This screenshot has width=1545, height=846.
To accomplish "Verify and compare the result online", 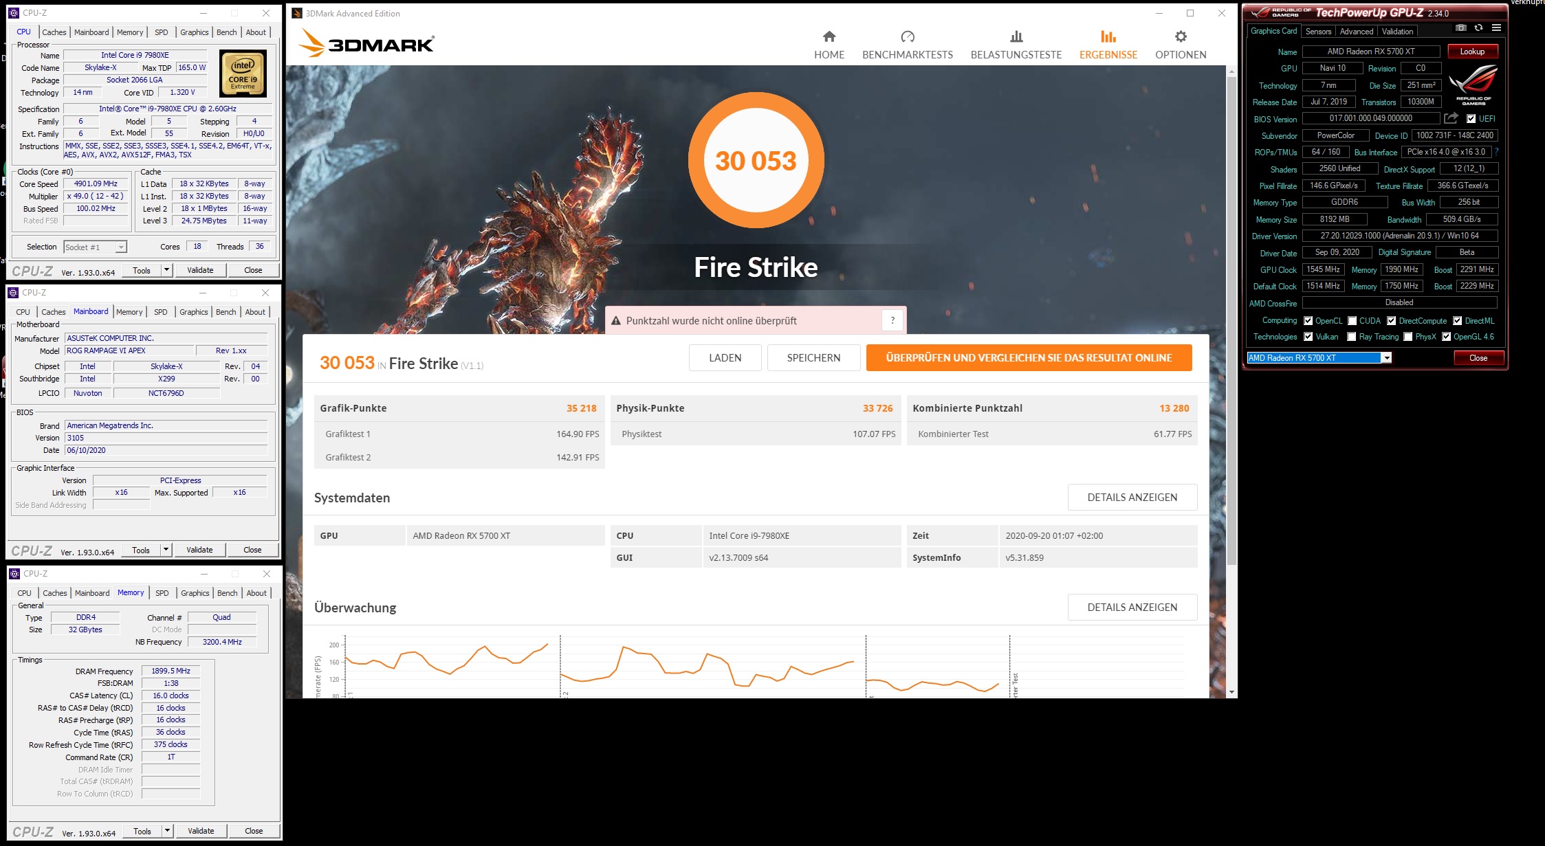I will pyautogui.click(x=1029, y=357).
